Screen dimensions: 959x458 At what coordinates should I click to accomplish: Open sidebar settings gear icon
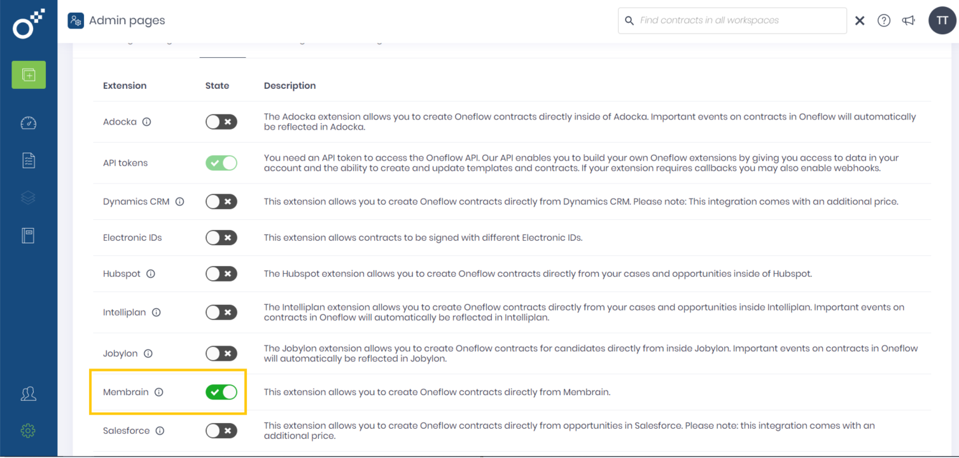click(28, 431)
